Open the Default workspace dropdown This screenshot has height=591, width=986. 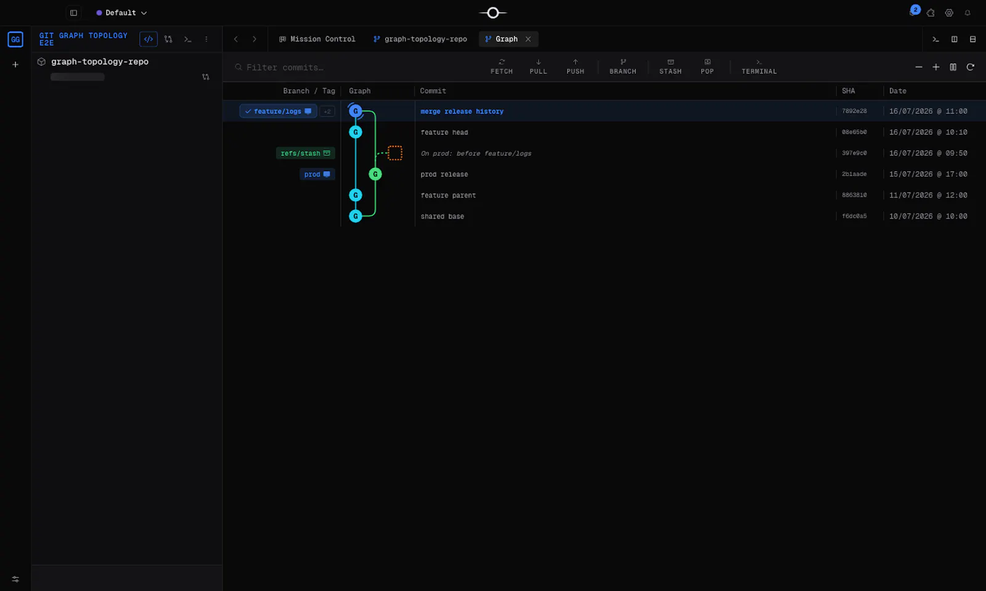[x=121, y=13]
